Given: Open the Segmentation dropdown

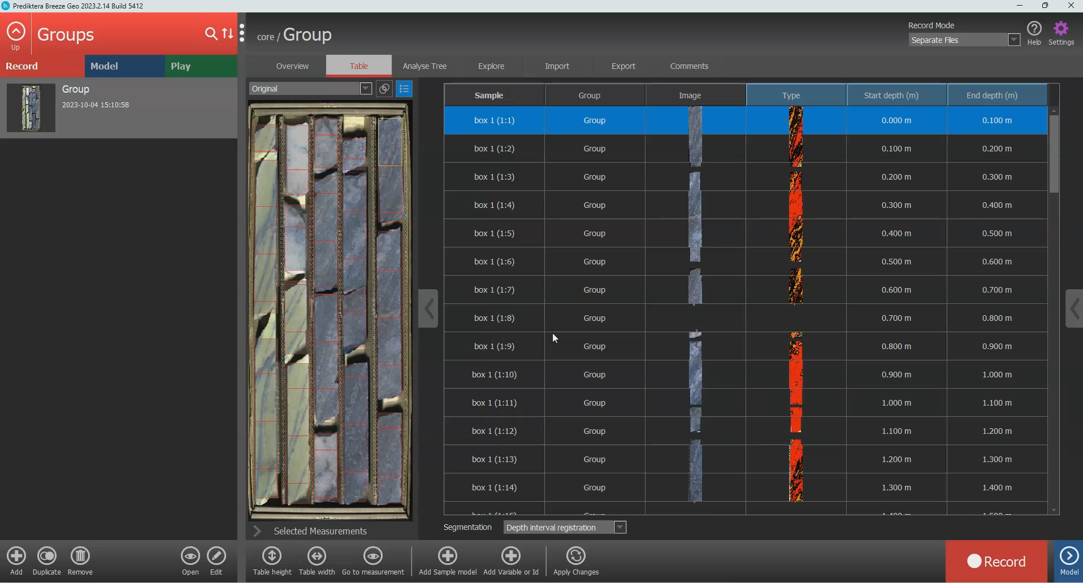Looking at the screenshot, I should point(620,528).
